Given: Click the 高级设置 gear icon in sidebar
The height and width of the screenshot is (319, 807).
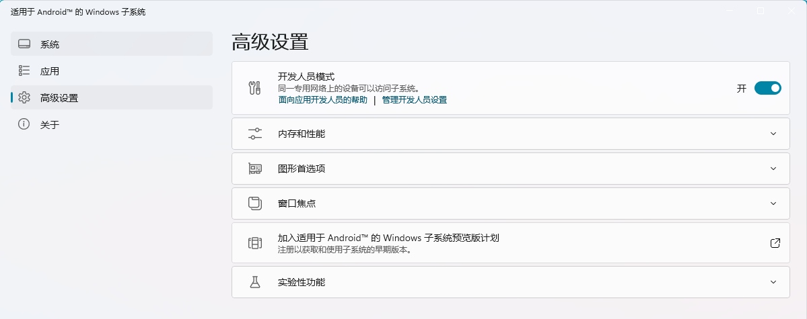Looking at the screenshot, I should [x=24, y=97].
